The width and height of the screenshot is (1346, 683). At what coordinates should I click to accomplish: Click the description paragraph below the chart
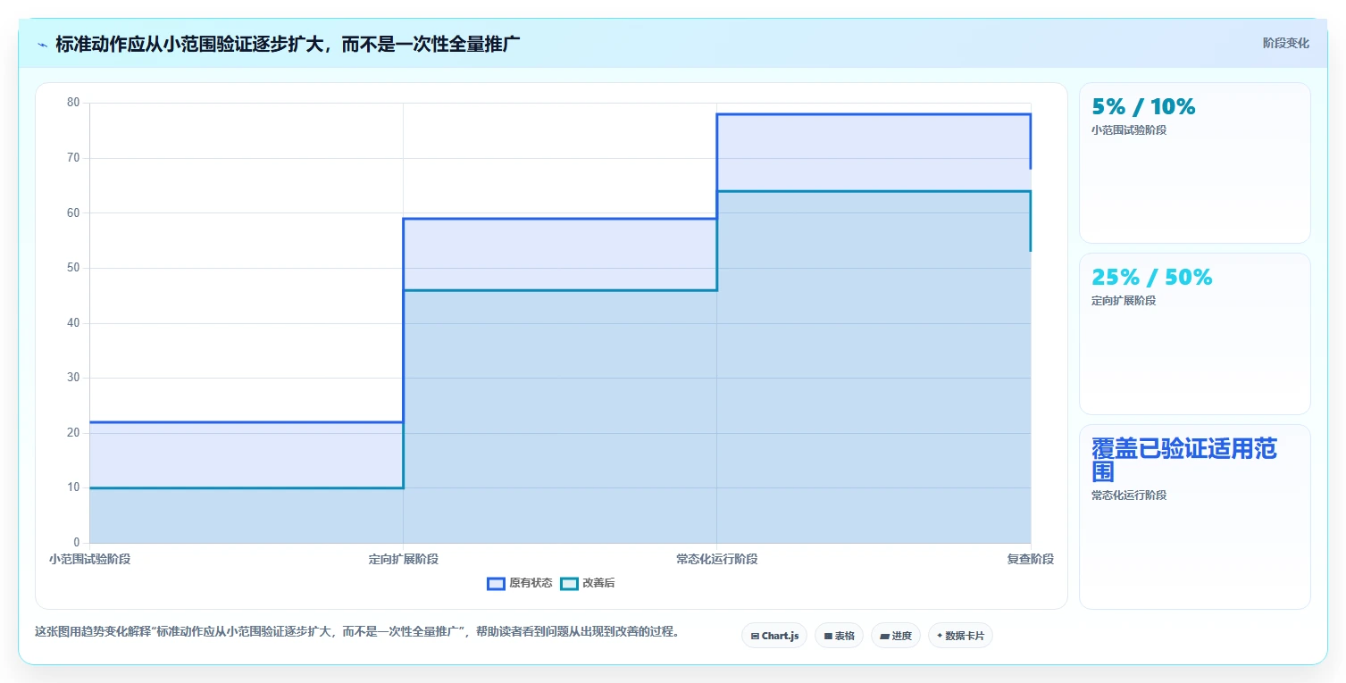[360, 631]
